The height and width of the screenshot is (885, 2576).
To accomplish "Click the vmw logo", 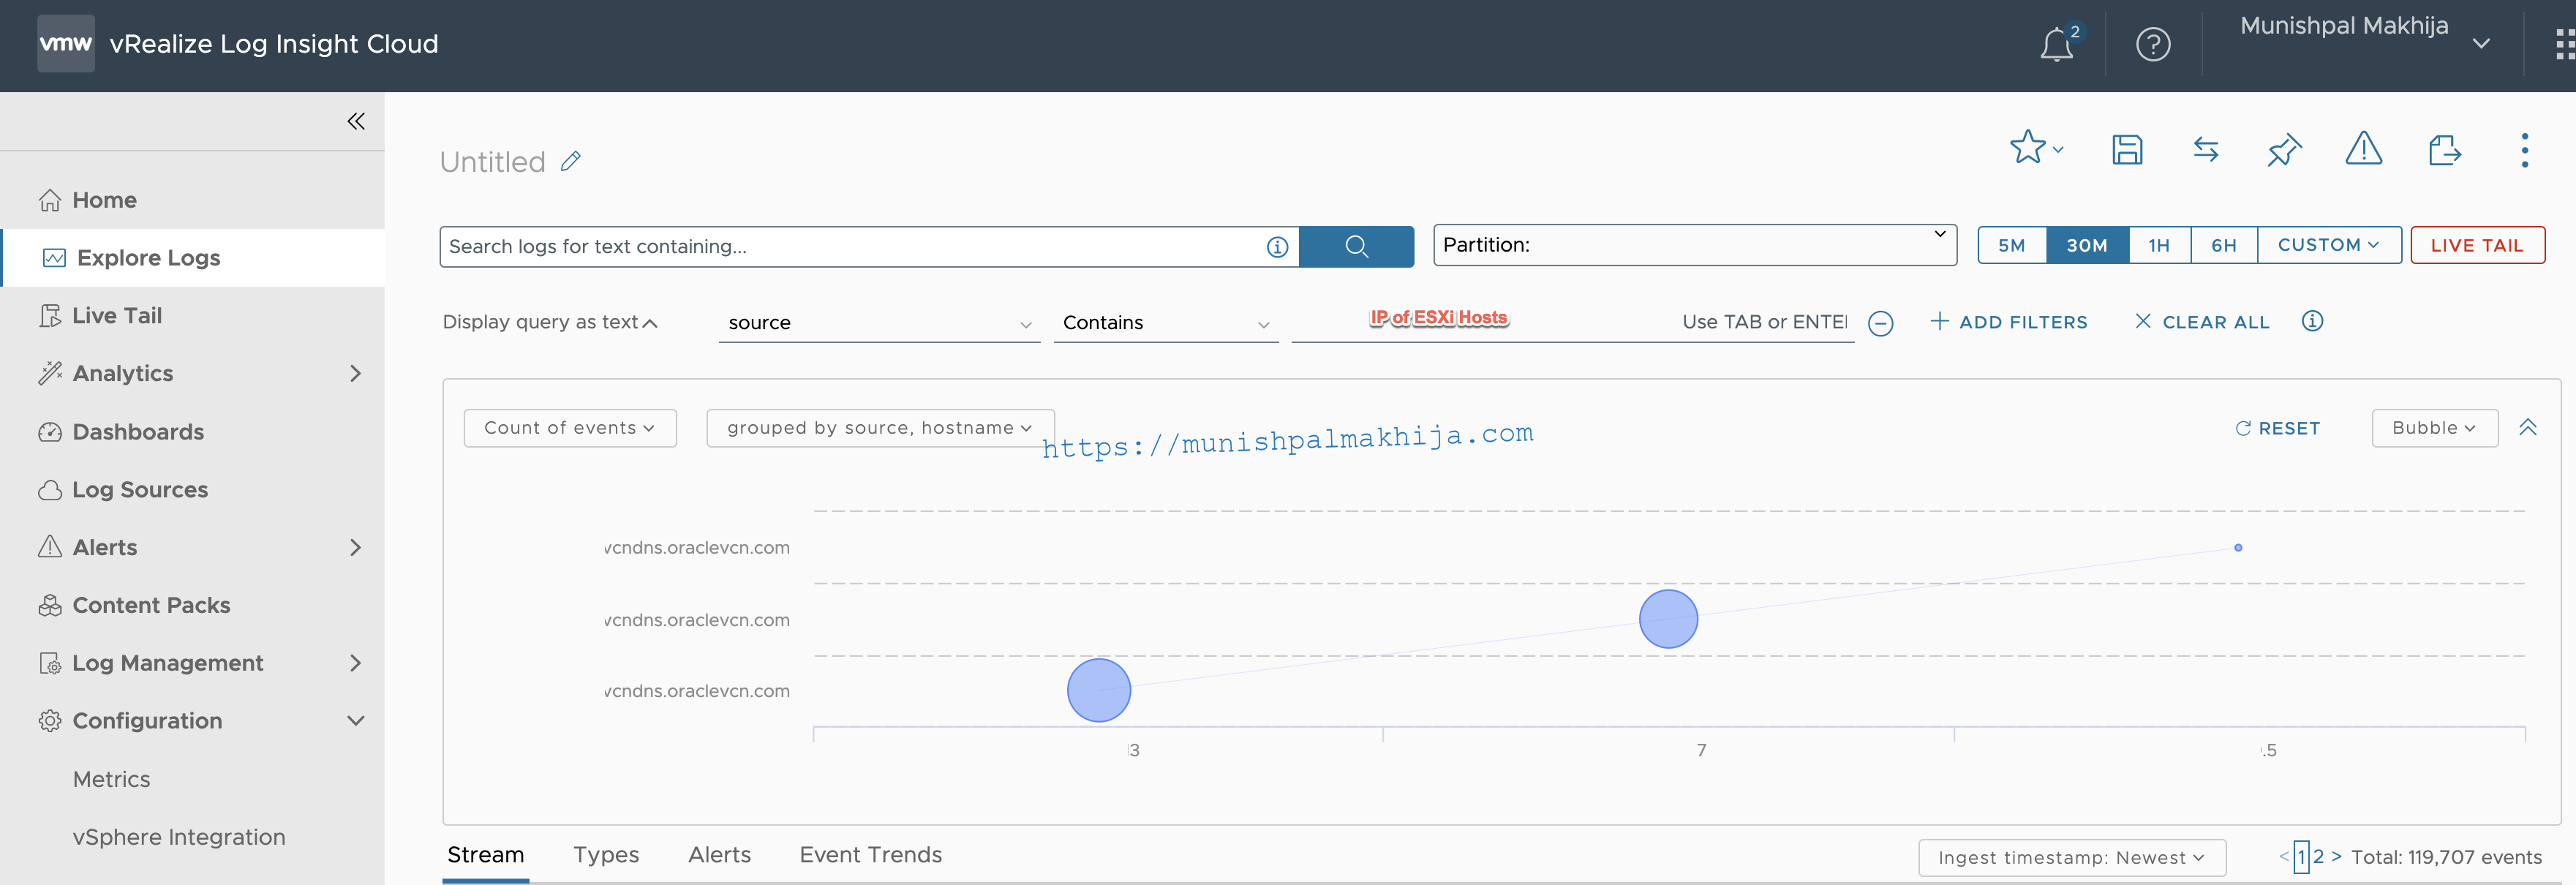I will click(66, 43).
